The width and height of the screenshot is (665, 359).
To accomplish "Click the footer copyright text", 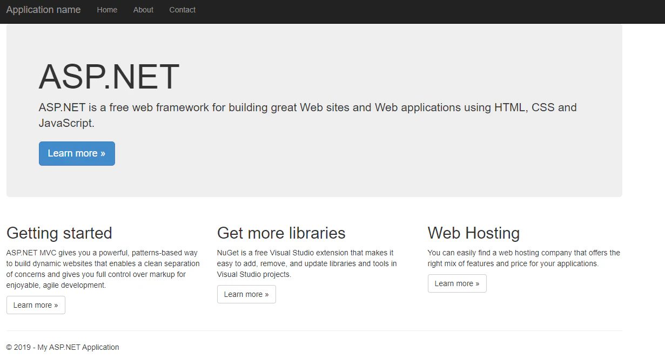I will coord(63,347).
